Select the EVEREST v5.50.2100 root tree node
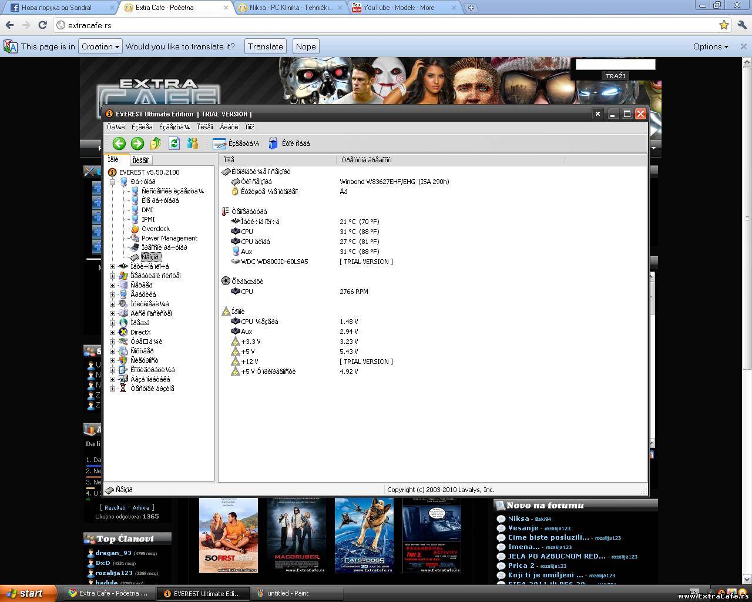This screenshot has height=602, width=752. click(x=144, y=172)
